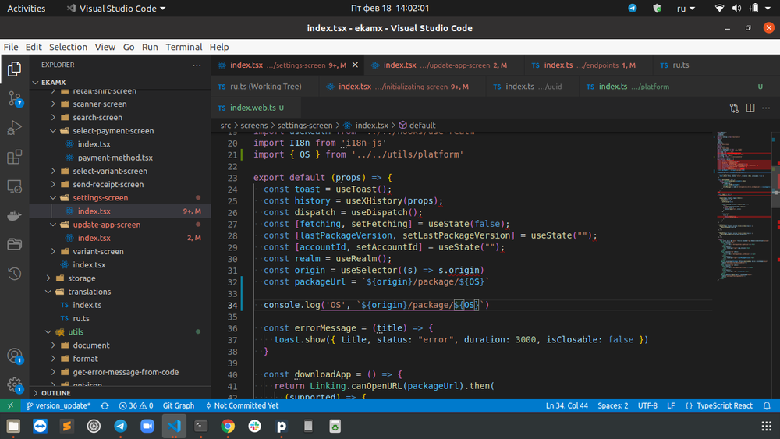
Task: Click the synchronize changes icon in status bar
Action: (x=104, y=406)
